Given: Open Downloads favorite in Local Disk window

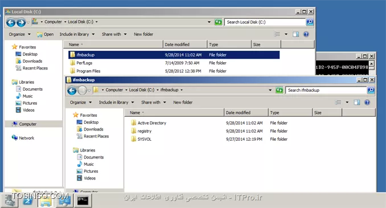Looking at the screenshot, I should pos(29,61).
